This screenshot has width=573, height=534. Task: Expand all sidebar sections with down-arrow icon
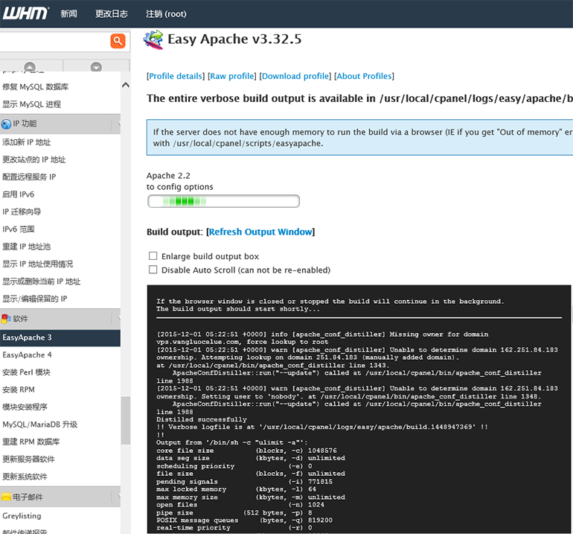pos(96,67)
